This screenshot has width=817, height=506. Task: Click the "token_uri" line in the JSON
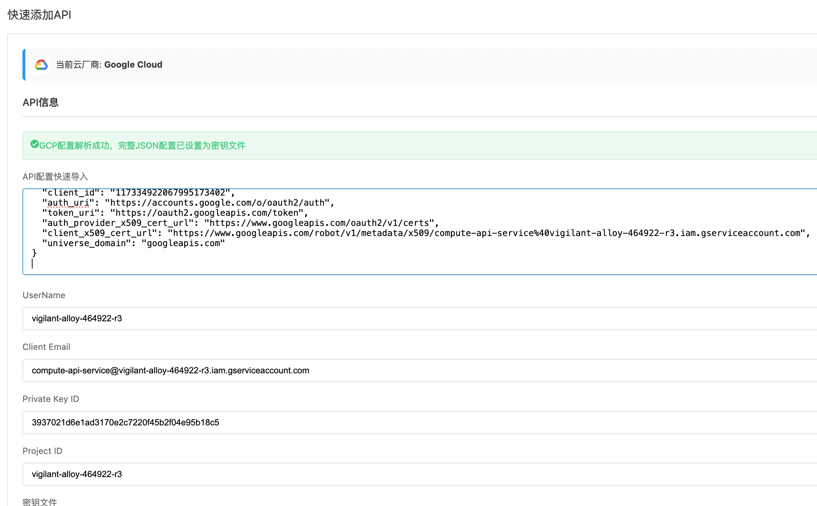175,213
